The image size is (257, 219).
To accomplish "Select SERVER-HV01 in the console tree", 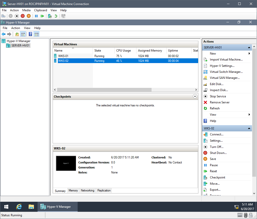I will tap(20, 46).
